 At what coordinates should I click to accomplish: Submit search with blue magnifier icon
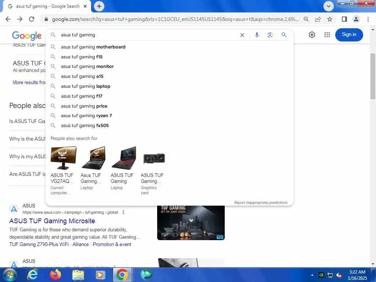click(x=284, y=35)
